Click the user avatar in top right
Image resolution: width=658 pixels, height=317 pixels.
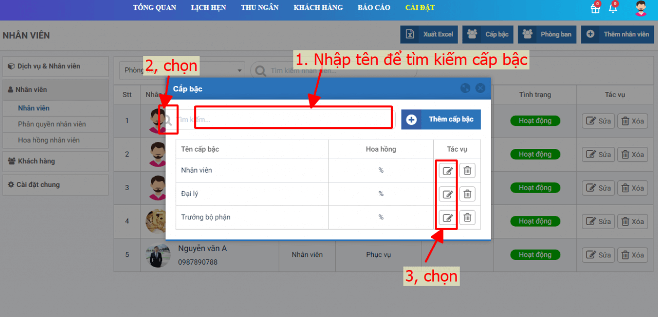[x=641, y=8]
